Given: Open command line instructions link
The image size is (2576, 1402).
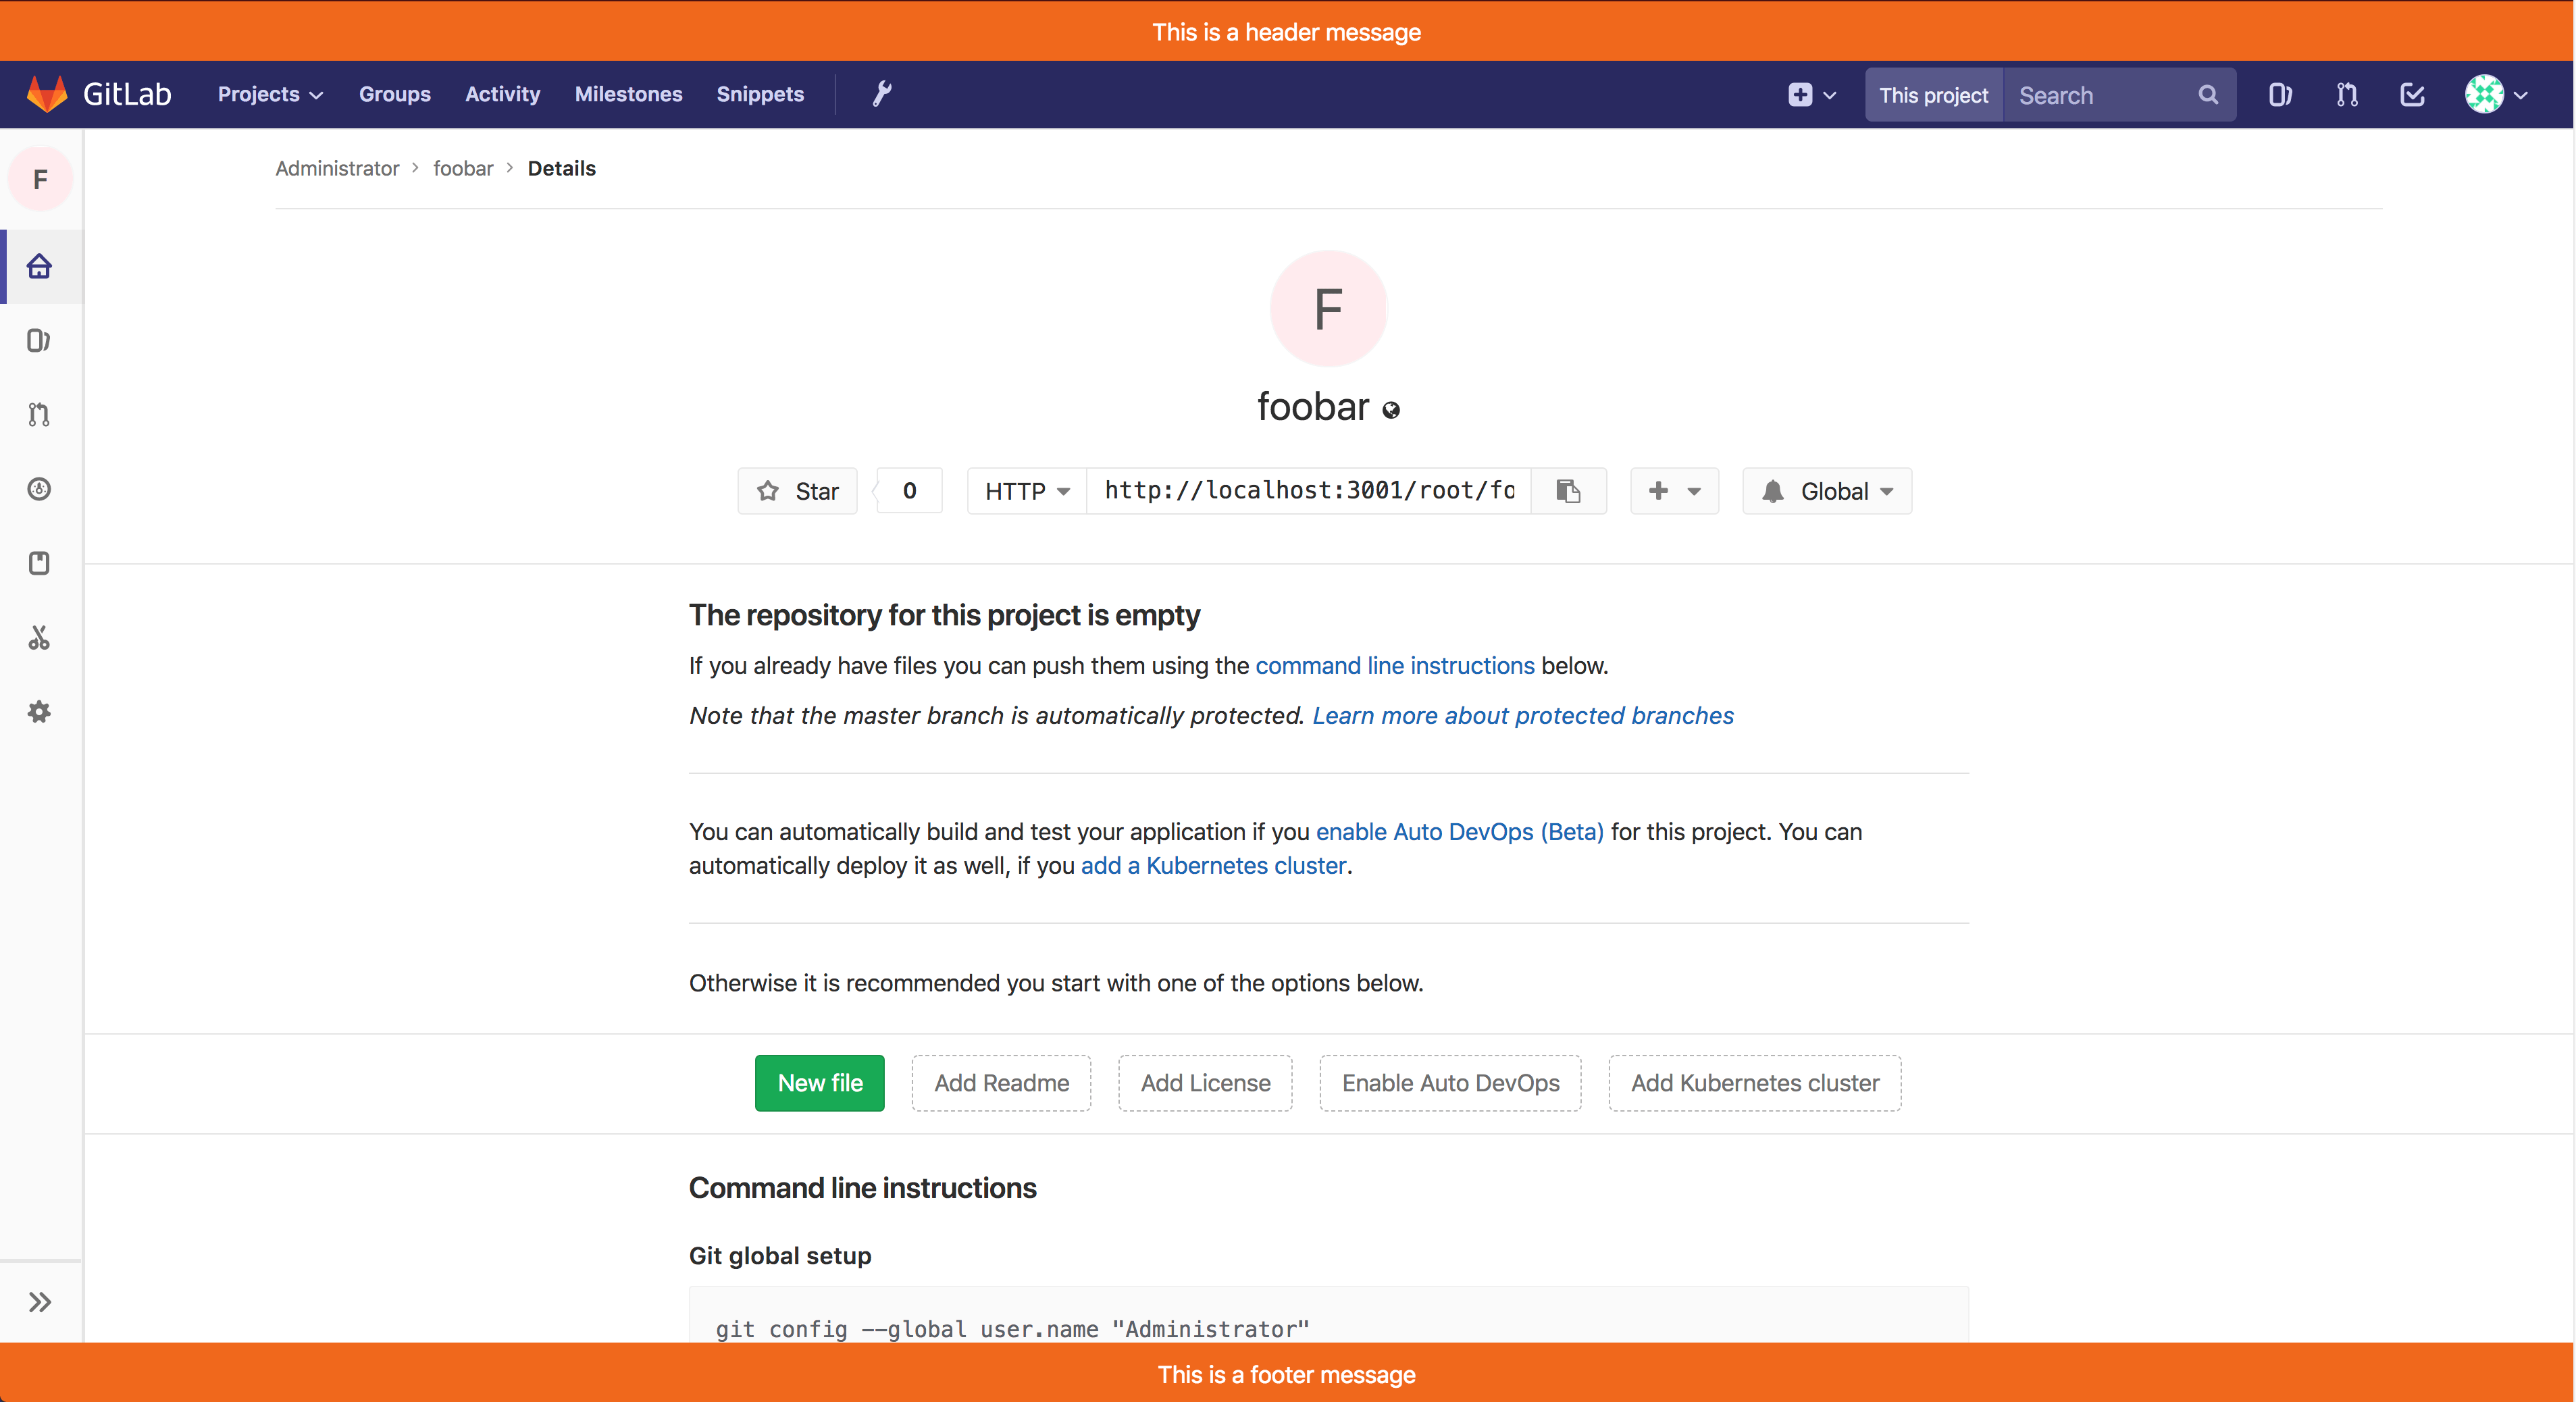Looking at the screenshot, I should point(1395,665).
